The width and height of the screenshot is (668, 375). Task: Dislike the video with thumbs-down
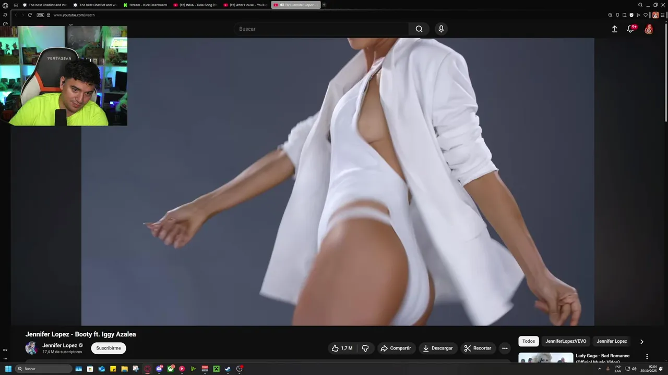click(365, 348)
